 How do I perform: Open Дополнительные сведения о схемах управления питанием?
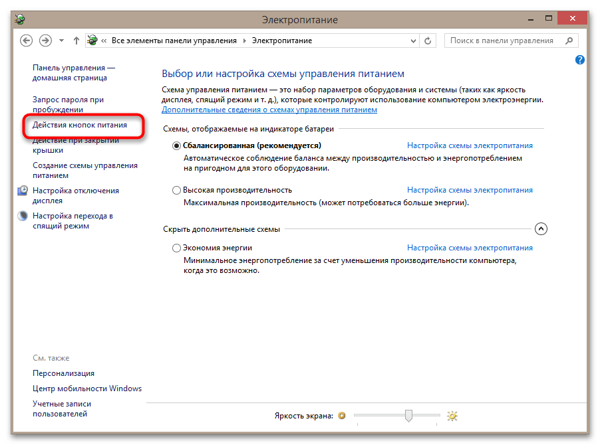coord(269,110)
